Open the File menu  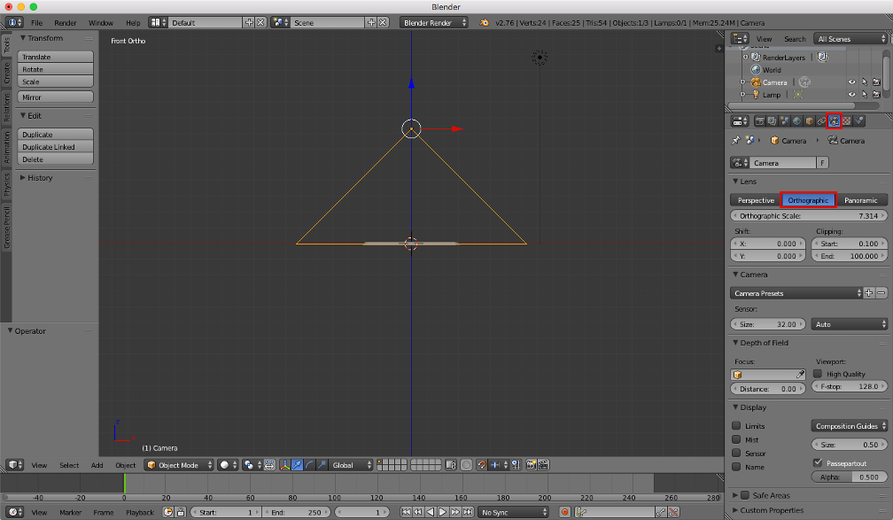36,23
